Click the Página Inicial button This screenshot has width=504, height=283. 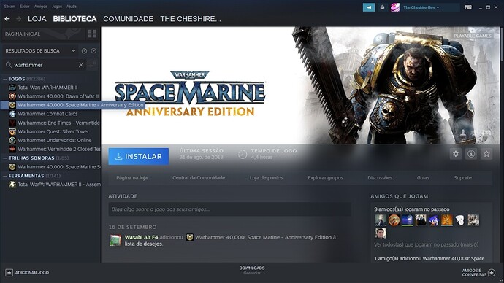[43, 34]
